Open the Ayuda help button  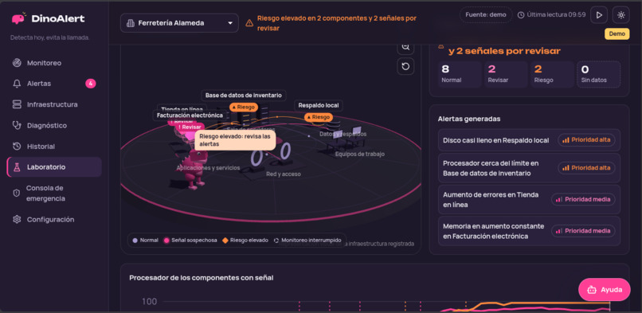(605, 290)
